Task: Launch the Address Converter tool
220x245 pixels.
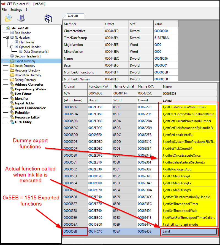Action: point(29,84)
